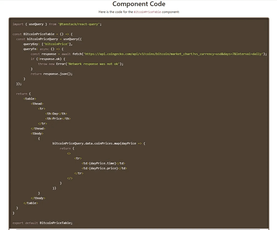Click the useQuery name in import line
277x230 pixels.
[36, 24]
